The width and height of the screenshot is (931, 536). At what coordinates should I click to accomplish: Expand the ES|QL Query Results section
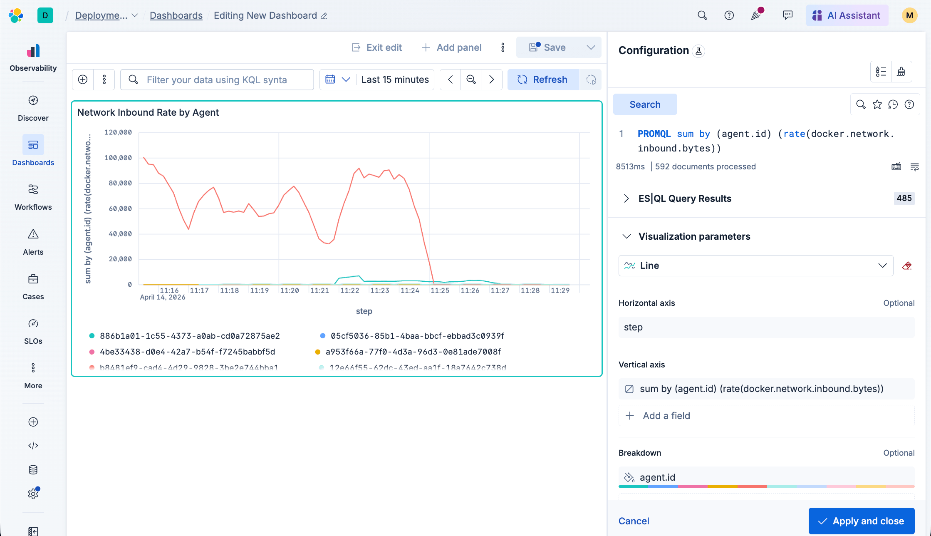tap(626, 199)
